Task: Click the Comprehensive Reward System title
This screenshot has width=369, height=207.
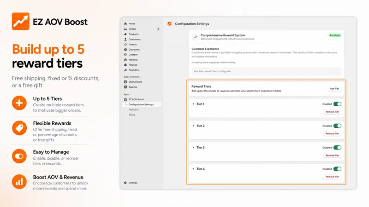Action: click(x=223, y=35)
